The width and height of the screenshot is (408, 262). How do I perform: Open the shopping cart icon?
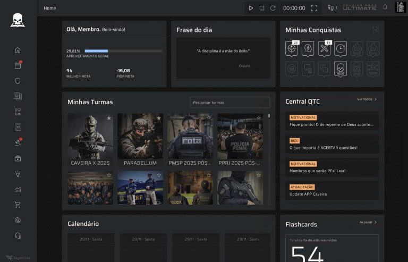coord(18,205)
